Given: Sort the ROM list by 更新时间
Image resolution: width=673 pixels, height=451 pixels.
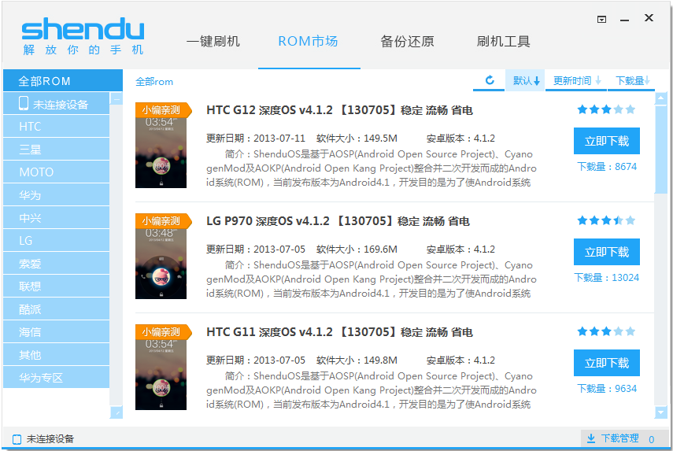Looking at the screenshot, I should point(576,80).
